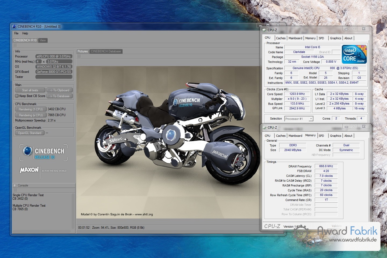Click the Processor info field
Viewport: 387px width, 258px height.
(x=54, y=56)
